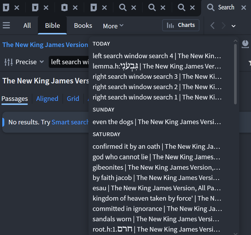Select the Books search type
The height and width of the screenshot is (235, 251).
(x=83, y=26)
